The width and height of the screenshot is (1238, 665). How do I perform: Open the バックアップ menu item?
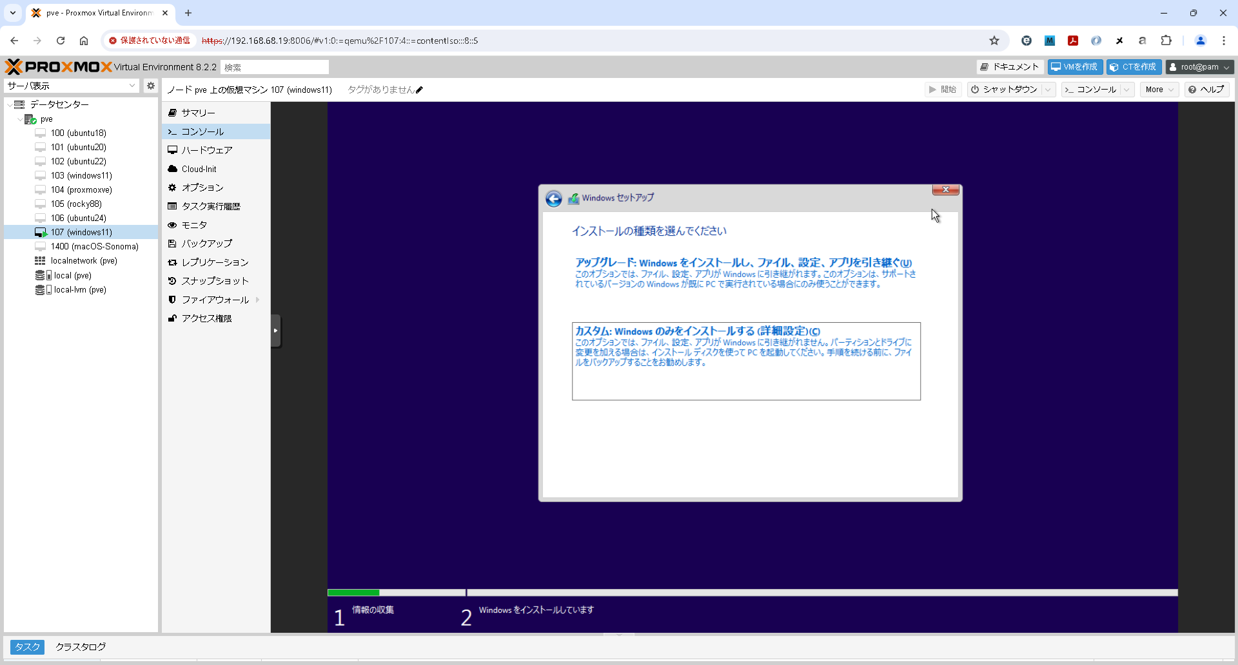click(216, 244)
